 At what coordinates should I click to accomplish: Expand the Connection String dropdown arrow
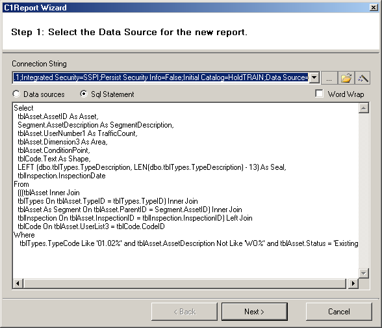[x=314, y=78]
